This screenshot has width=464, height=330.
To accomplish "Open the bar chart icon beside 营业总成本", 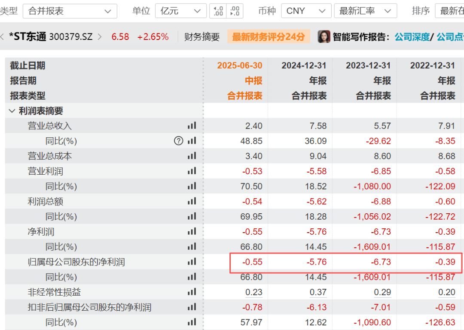I will click(192, 156).
